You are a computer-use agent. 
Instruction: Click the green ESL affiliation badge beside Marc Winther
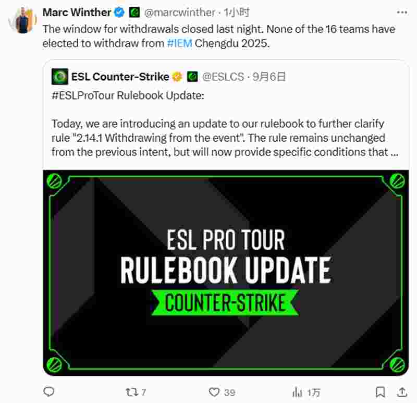pos(134,12)
